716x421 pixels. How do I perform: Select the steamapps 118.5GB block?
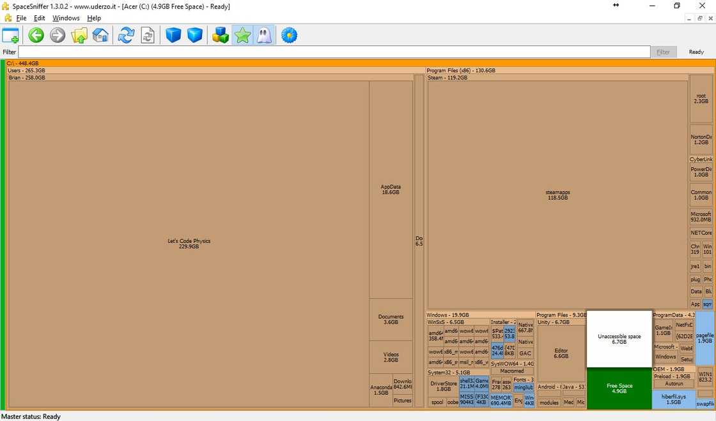(x=558, y=195)
